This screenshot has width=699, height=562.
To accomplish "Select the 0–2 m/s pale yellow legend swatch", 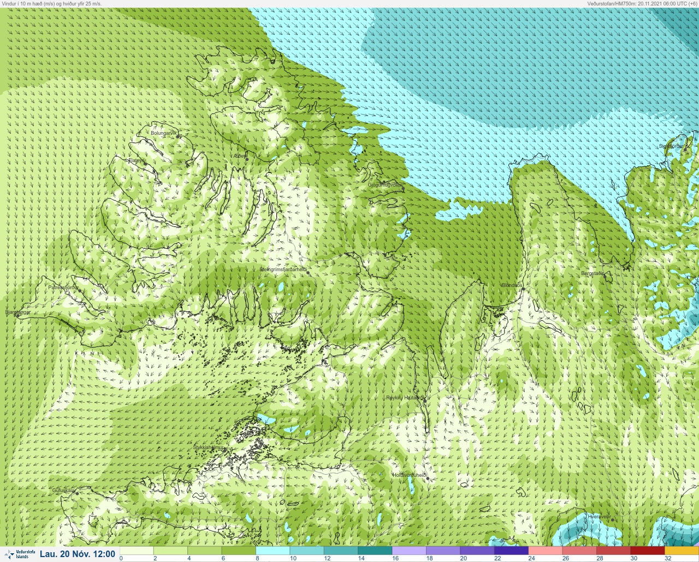I will pos(137,551).
